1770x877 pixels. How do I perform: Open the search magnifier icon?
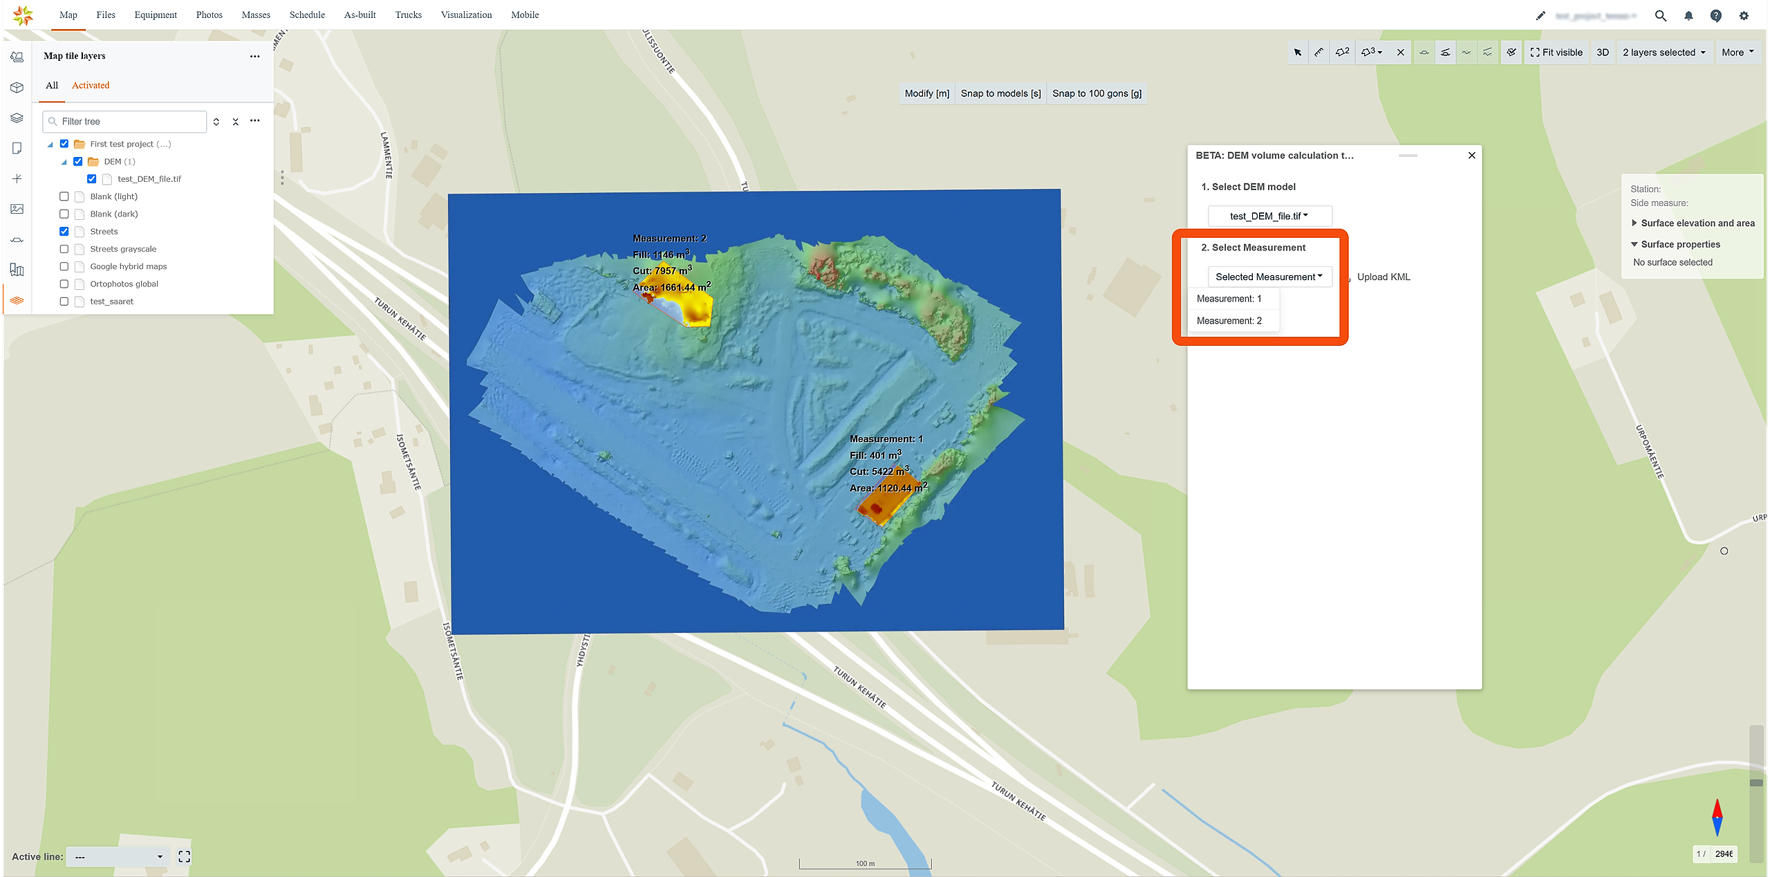(x=1661, y=16)
